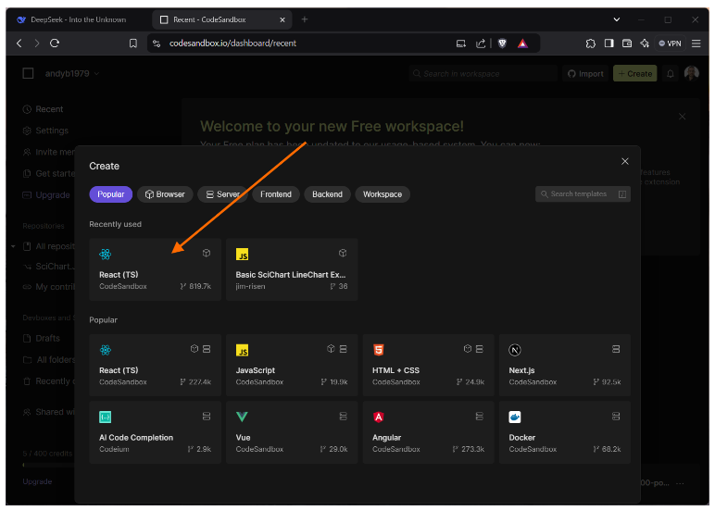Viewport: 715px width, 511px height.
Task: Open the browser extensions puzzle icon
Action: coord(591,44)
